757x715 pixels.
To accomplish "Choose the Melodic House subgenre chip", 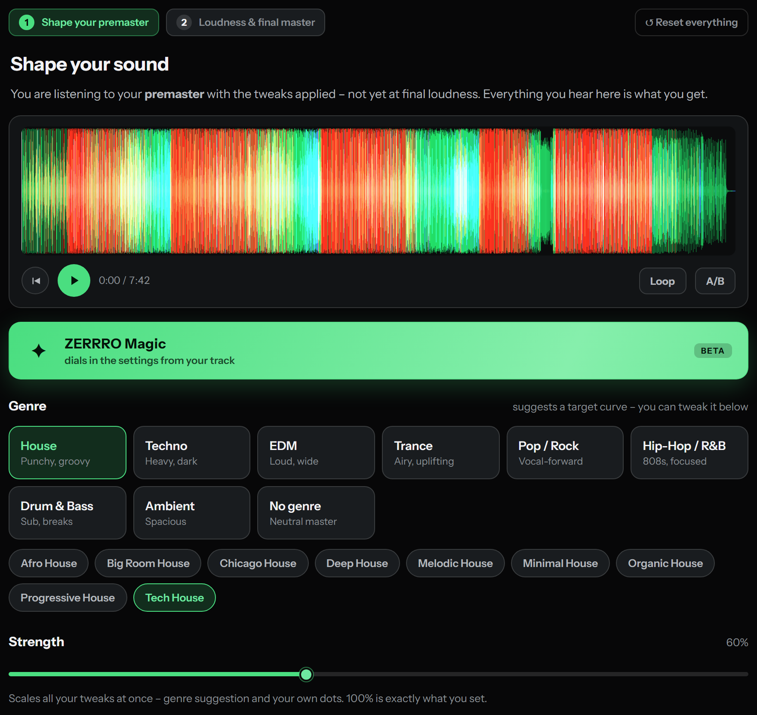I will (x=455, y=563).
